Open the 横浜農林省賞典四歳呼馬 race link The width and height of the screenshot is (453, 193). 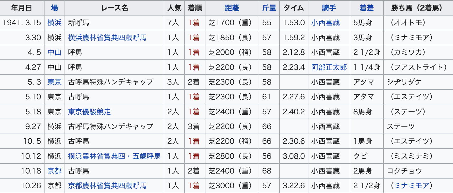pos(107,38)
